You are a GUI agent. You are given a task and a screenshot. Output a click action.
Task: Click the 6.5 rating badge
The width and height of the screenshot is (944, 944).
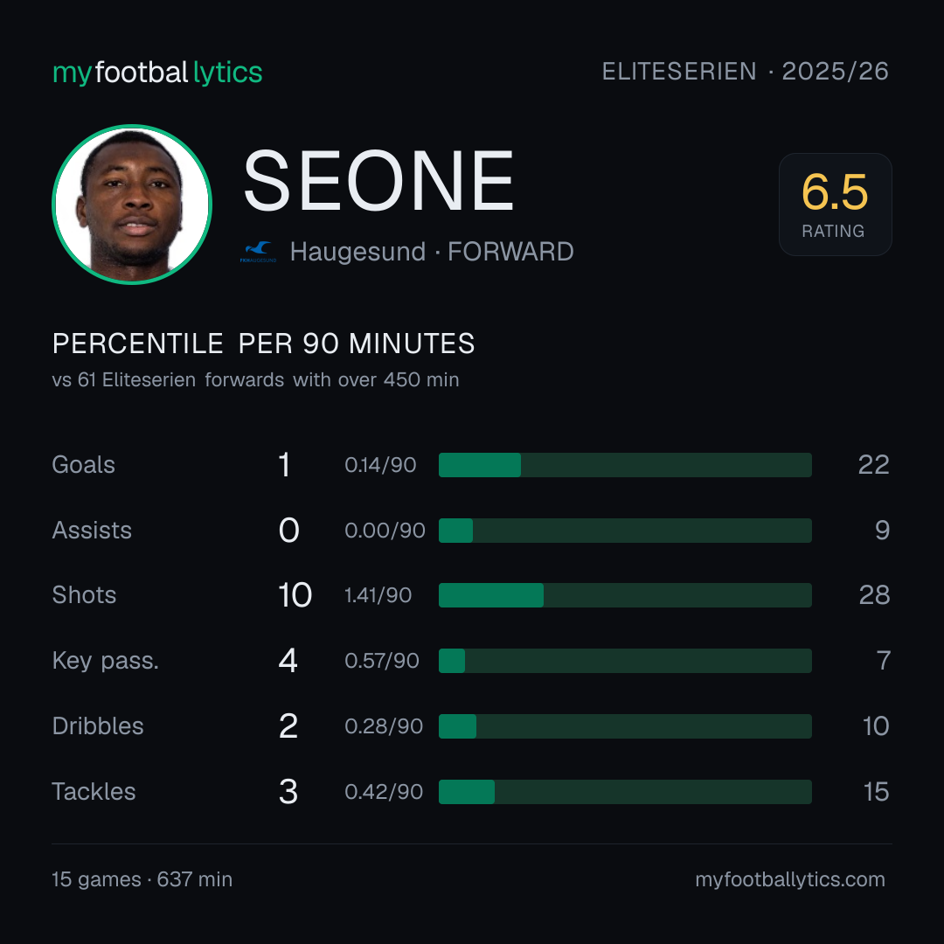coord(835,204)
